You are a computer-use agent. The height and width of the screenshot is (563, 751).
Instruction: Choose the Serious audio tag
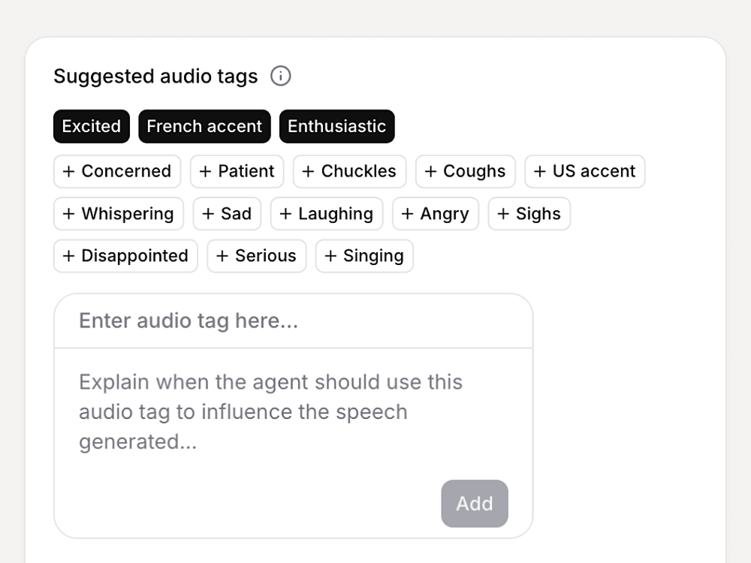[x=257, y=256]
